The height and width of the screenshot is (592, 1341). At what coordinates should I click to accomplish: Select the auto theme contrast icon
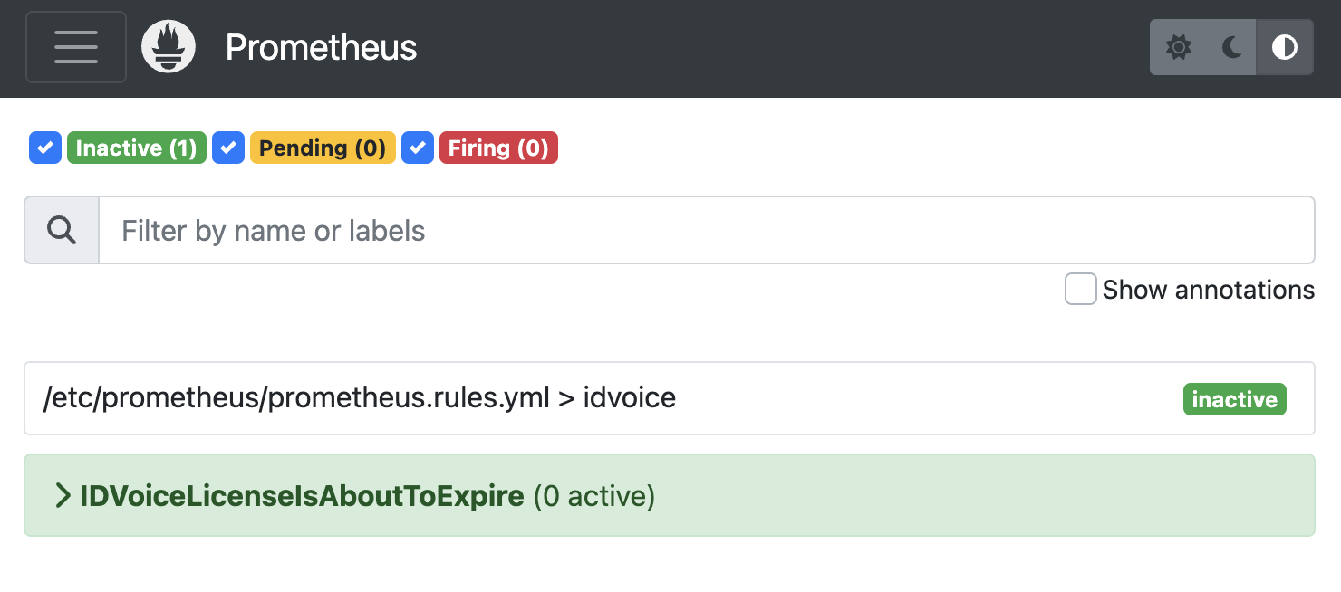[1285, 47]
